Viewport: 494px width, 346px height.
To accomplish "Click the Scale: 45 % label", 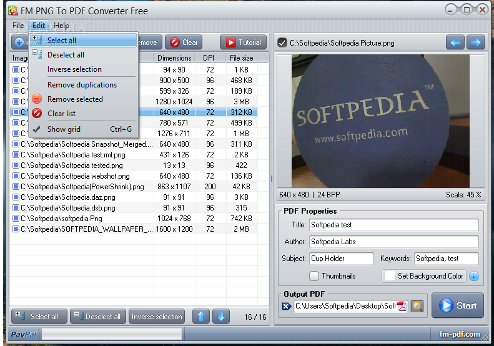I will pos(463,195).
